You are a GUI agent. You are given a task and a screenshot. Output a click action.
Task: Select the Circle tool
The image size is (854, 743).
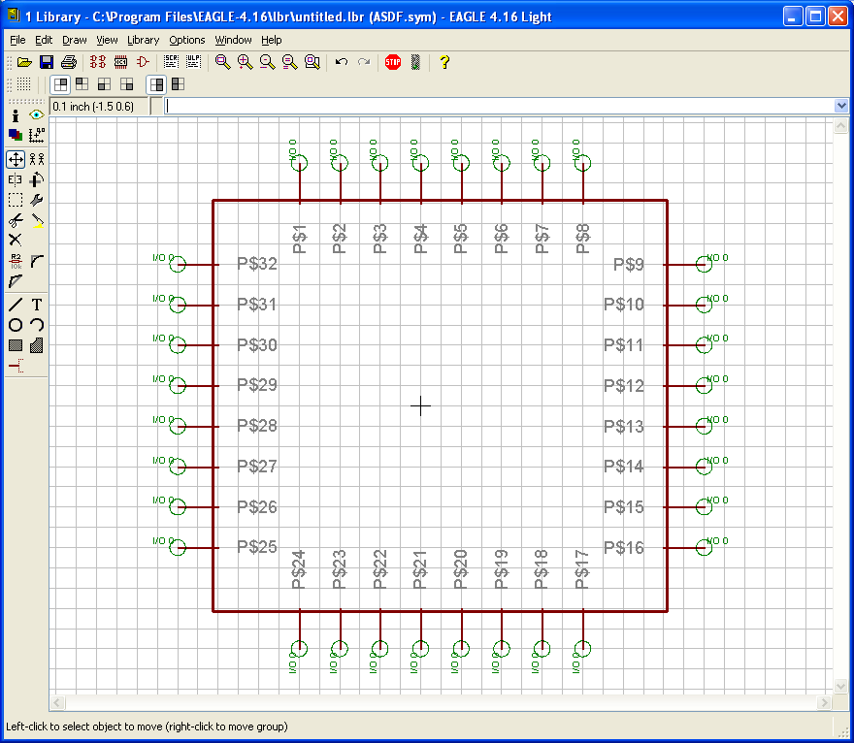pos(16,325)
